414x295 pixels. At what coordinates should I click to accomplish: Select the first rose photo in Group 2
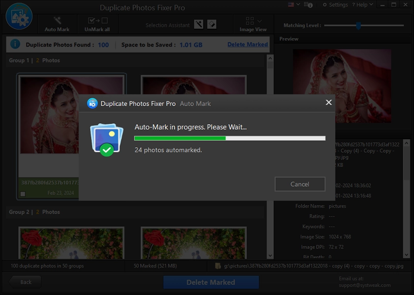click(71, 243)
